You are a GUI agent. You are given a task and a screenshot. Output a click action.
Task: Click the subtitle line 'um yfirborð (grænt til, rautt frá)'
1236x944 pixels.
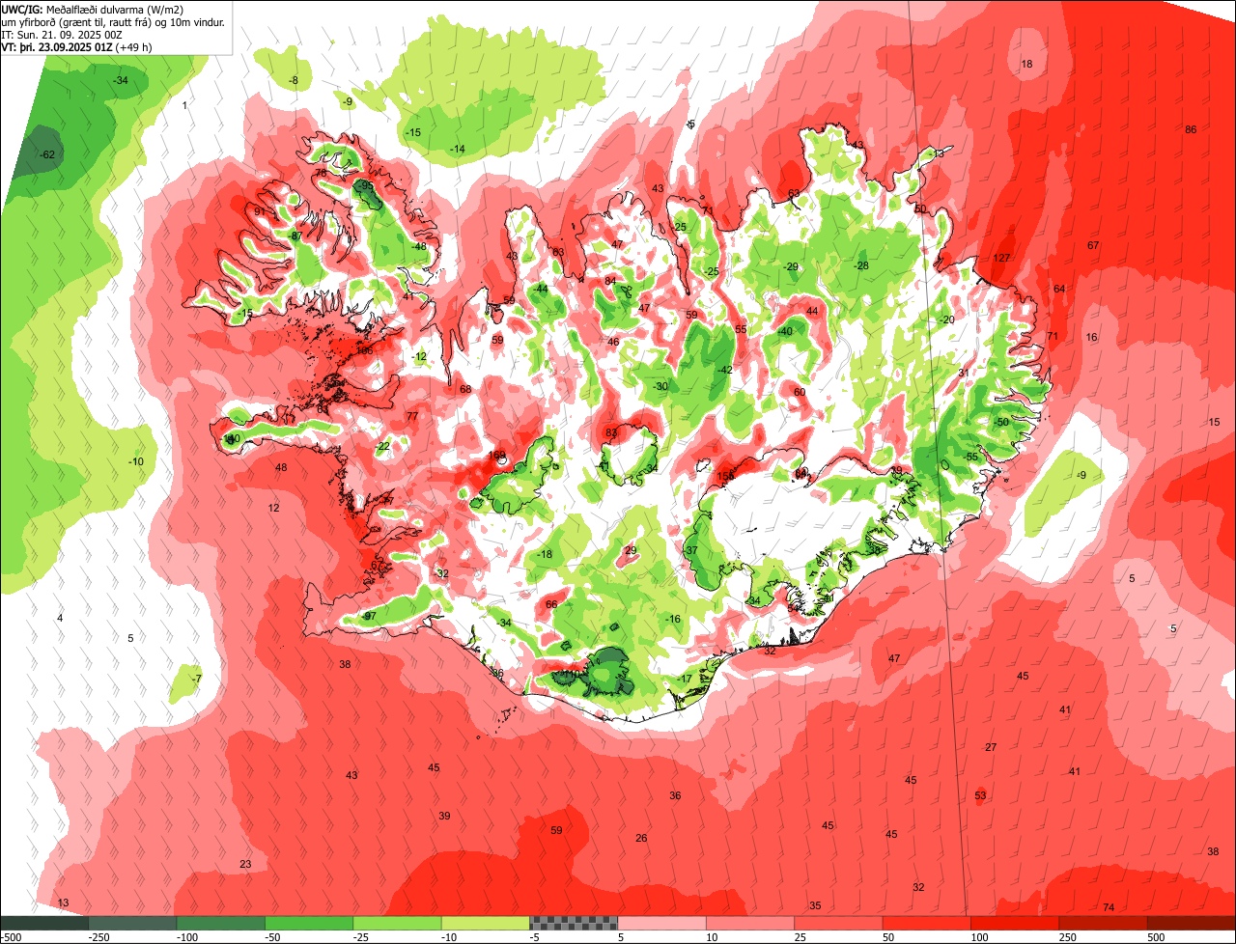pos(78,22)
